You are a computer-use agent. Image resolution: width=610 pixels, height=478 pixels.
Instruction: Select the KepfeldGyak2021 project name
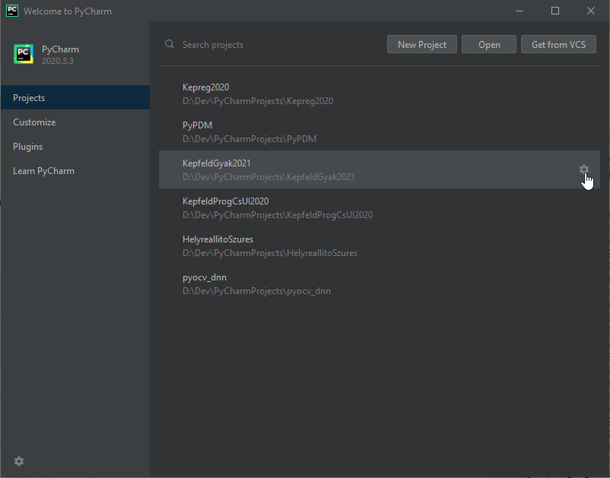pos(217,163)
